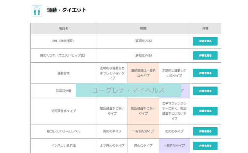Select 定期的に運動しているタイプ result cell
Screen dimensions: 248x153
174,73
